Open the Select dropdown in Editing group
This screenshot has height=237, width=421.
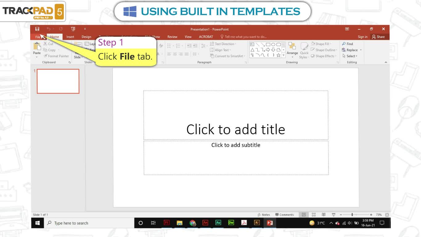(x=350, y=56)
